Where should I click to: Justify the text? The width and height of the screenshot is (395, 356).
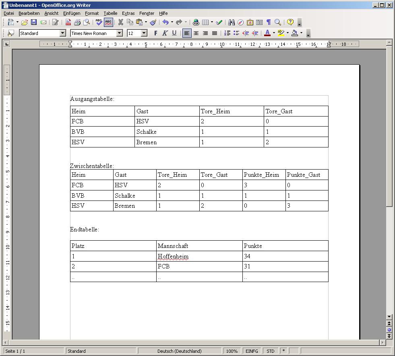pos(215,33)
